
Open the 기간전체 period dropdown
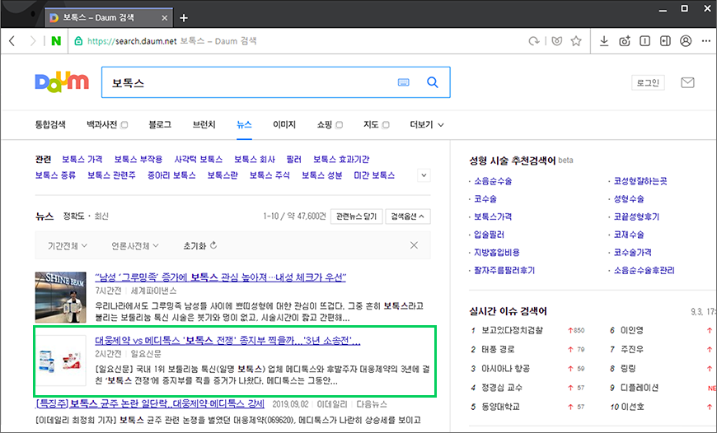click(x=68, y=246)
